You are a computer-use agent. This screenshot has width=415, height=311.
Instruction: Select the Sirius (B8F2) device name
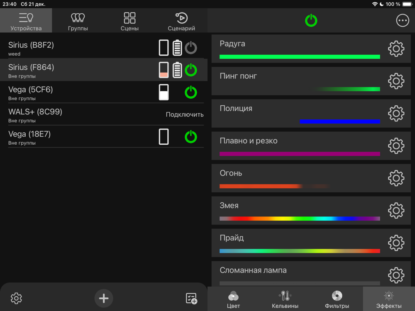coord(31,45)
